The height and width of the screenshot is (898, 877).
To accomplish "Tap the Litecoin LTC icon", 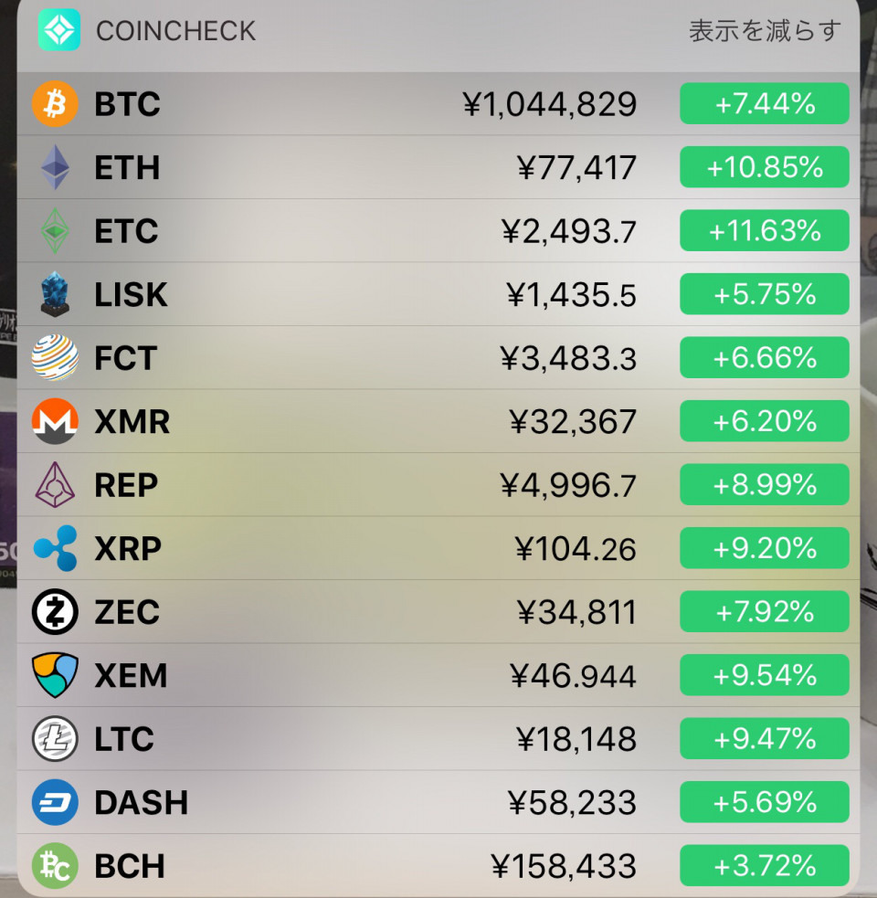I will pos(55,739).
